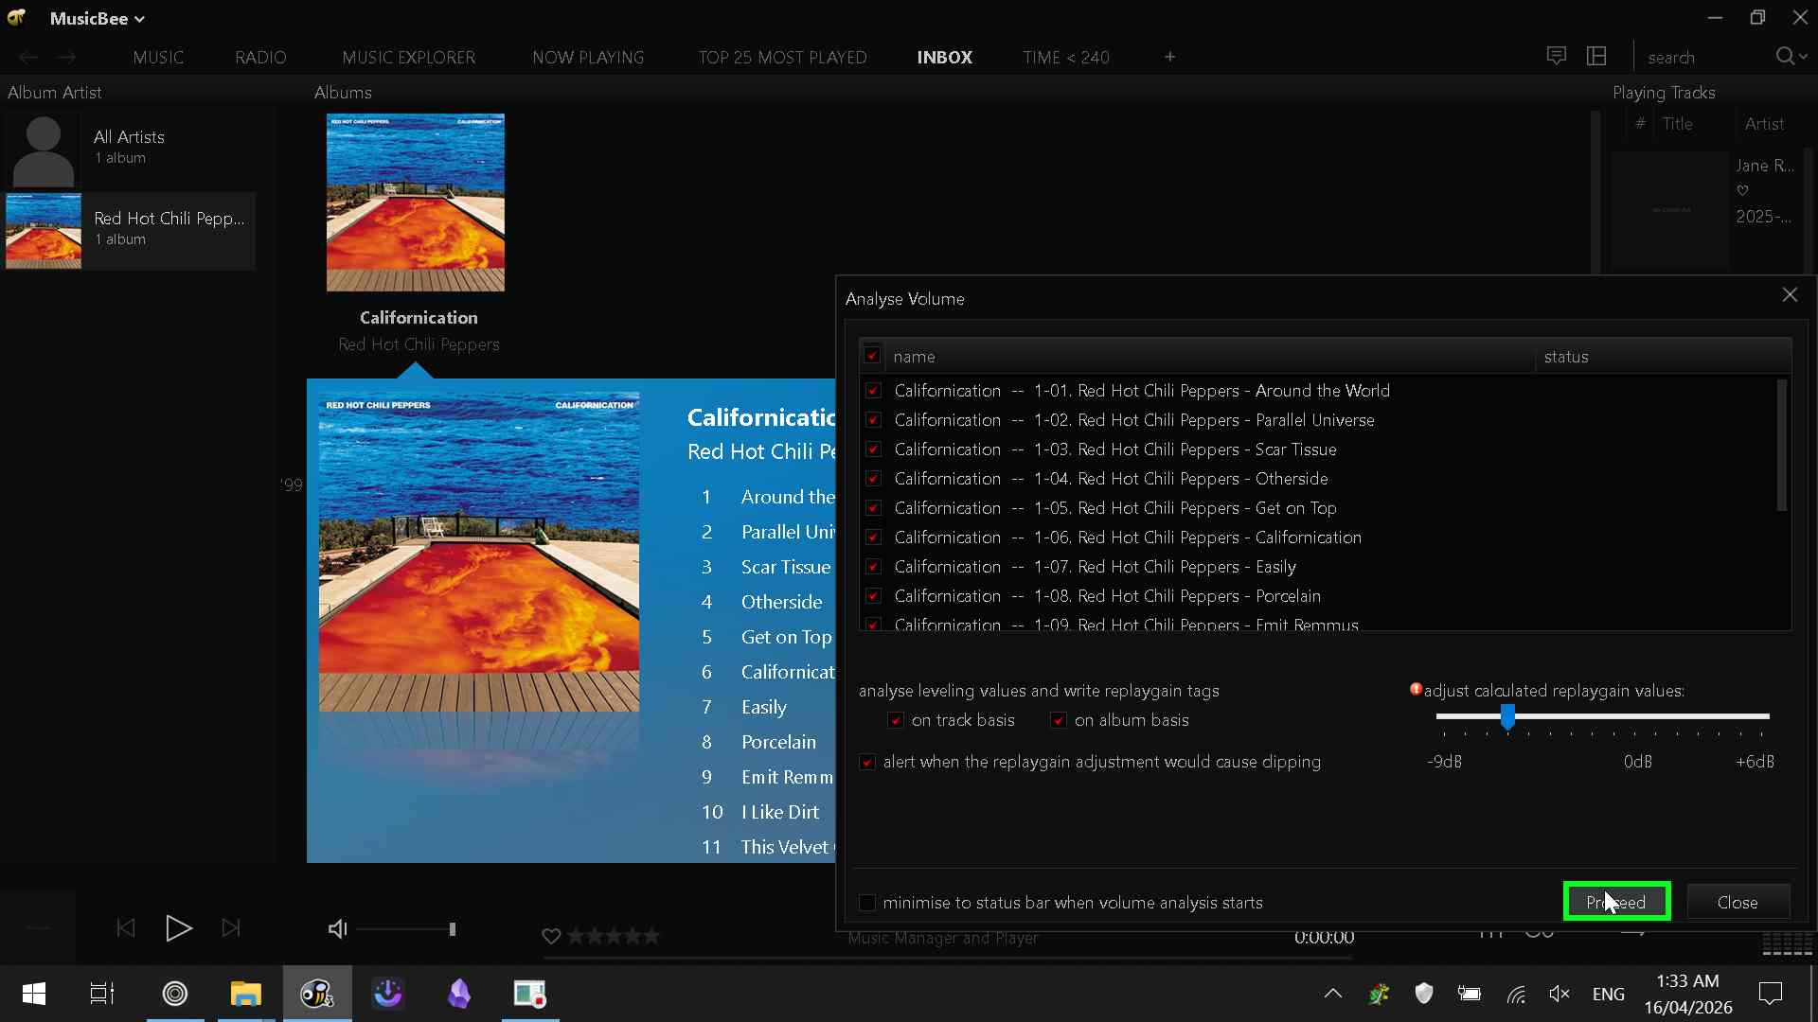Show hidden system tray icons chevron
This screenshot has height=1022, width=1818.
click(1332, 994)
